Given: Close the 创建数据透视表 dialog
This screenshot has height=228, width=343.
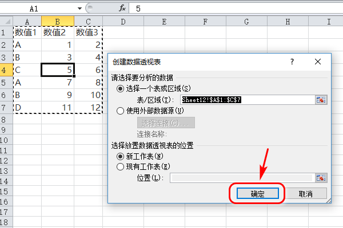Looking at the screenshot, I should (318, 62).
